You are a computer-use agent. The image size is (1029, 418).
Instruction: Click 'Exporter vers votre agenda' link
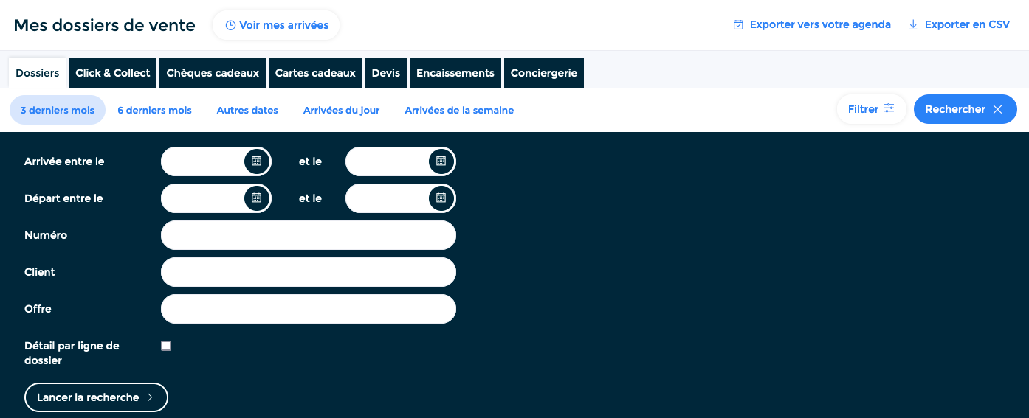click(x=812, y=24)
